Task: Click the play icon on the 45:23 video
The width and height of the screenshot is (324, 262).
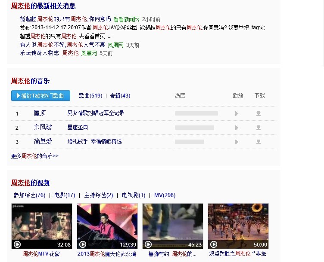Action: click(x=148, y=244)
